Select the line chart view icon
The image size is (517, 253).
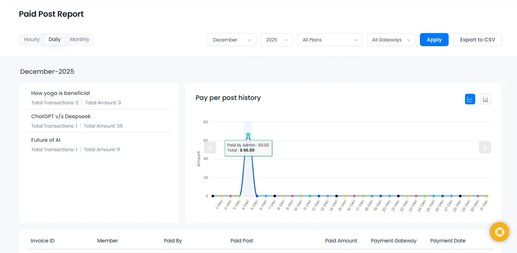click(470, 99)
